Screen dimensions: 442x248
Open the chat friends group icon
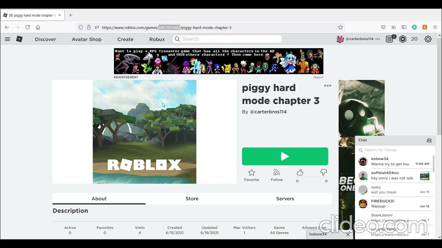(x=429, y=140)
